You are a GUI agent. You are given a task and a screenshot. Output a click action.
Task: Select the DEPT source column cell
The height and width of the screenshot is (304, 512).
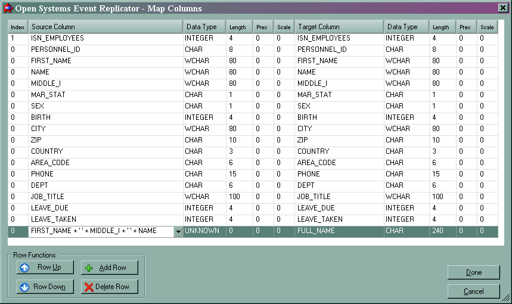click(x=105, y=185)
